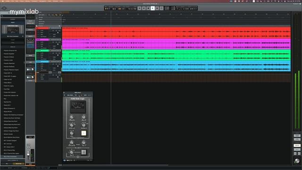Start playback with the Play button
The image size is (302, 170).
[x=153, y=8]
